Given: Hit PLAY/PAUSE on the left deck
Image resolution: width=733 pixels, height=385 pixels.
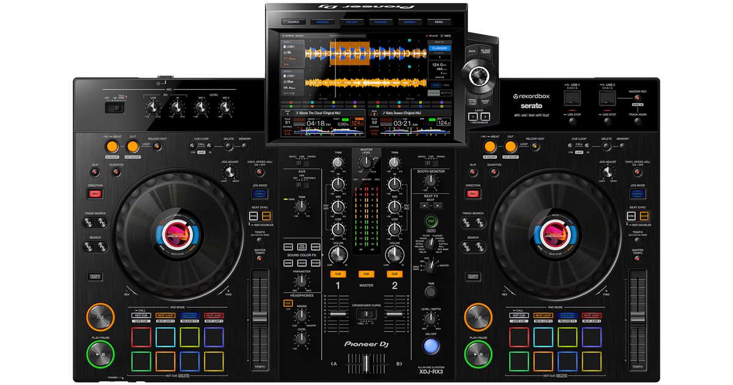Looking at the screenshot, I should point(100,354).
